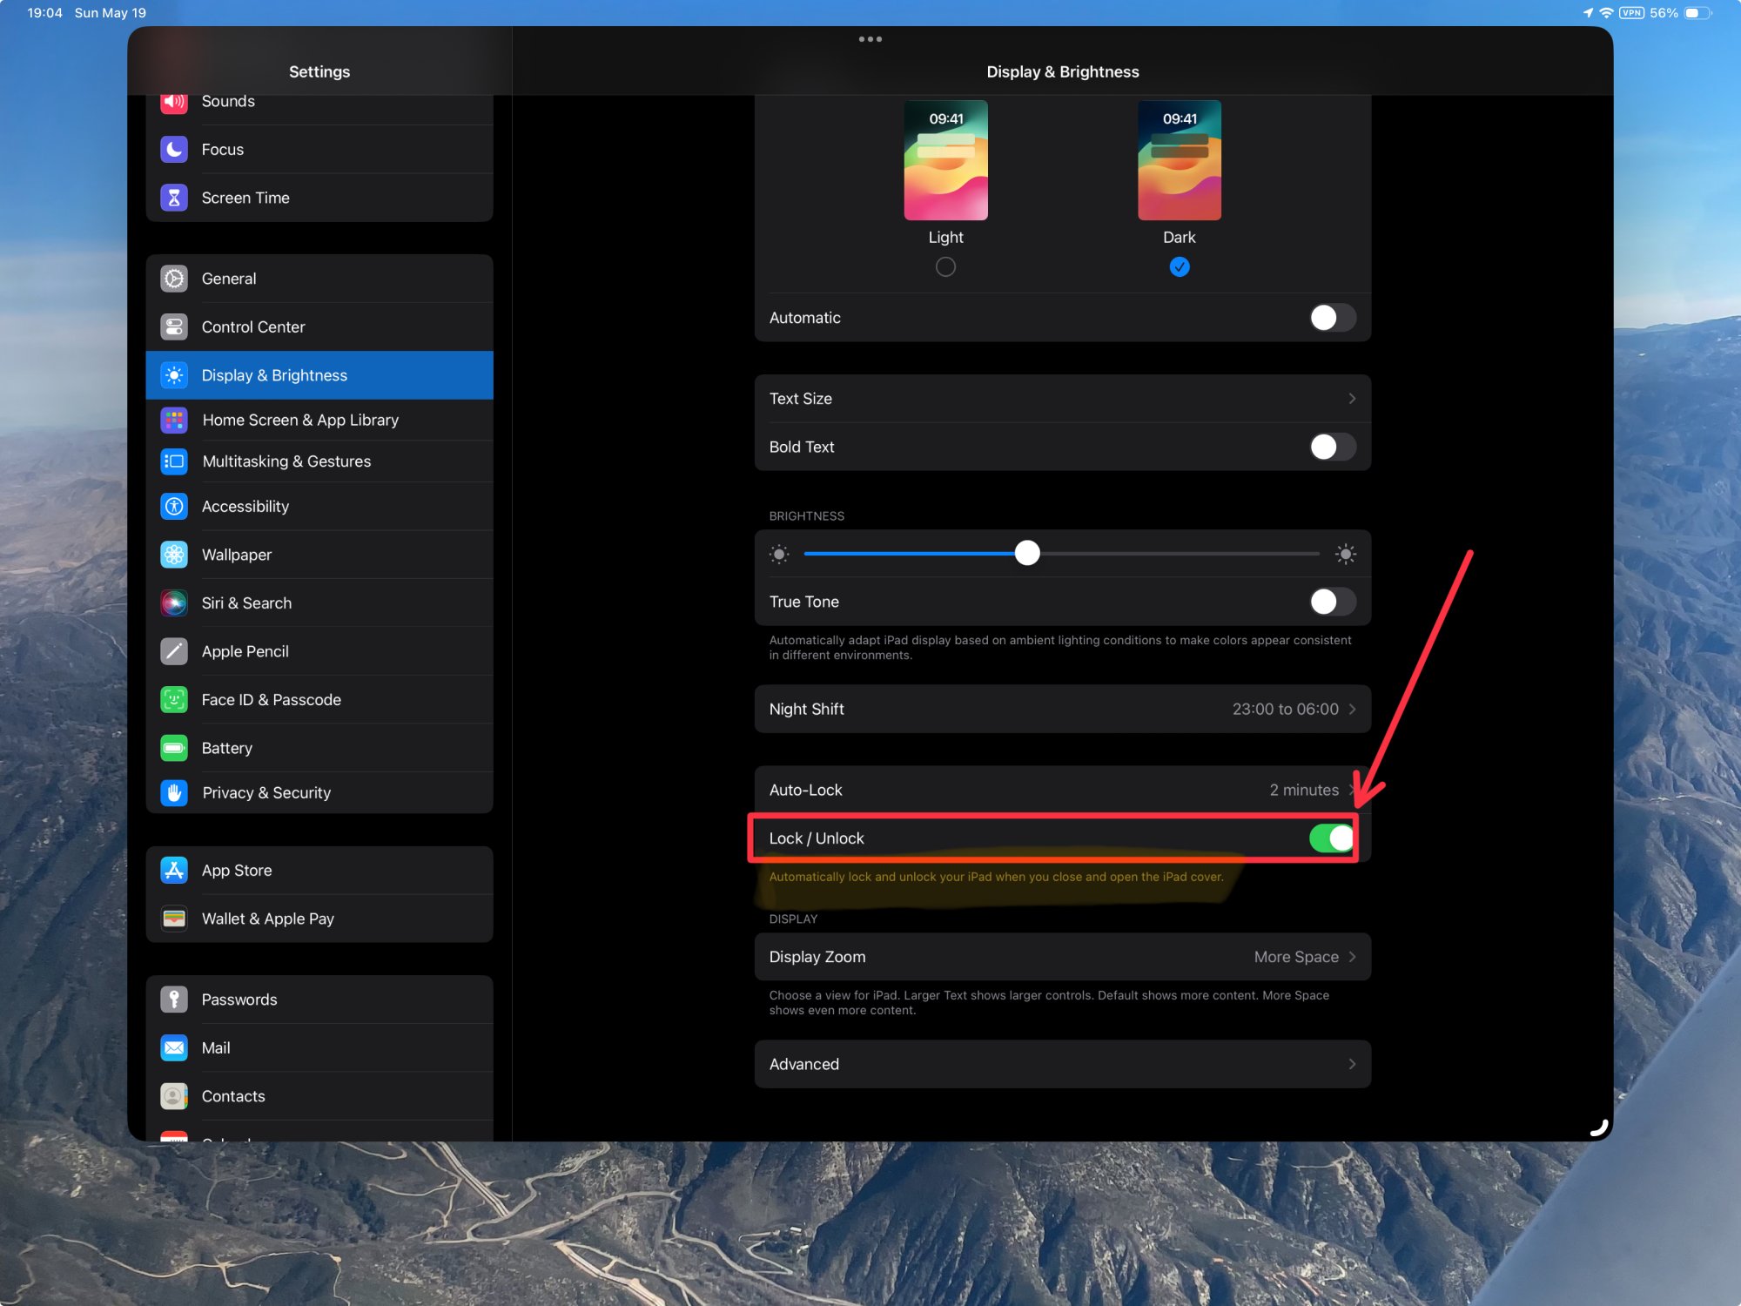Open the Advanced display settings
Image resolution: width=1741 pixels, height=1306 pixels.
(x=1062, y=1065)
